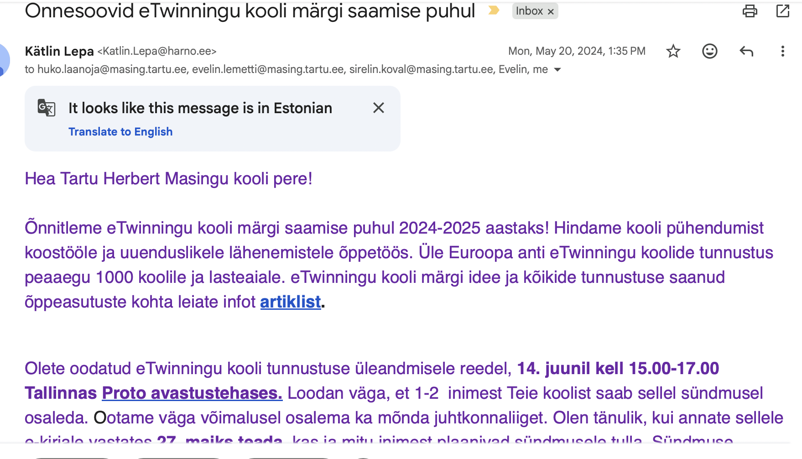This screenshot has height=459, width=802.
Task: Click the yellow importance marker
Action: [x=494, y=10]
